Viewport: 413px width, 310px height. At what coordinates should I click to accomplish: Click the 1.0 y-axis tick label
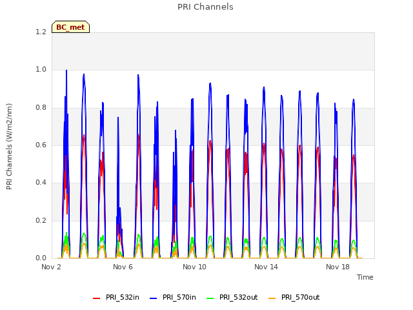[x=41, y=70]
